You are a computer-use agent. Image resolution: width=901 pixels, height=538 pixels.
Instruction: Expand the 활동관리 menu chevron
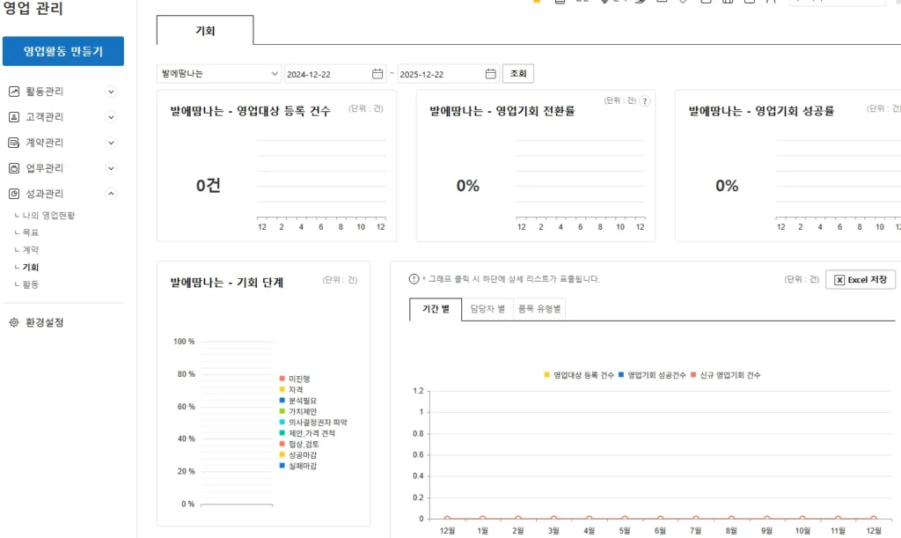coord(111,92)
